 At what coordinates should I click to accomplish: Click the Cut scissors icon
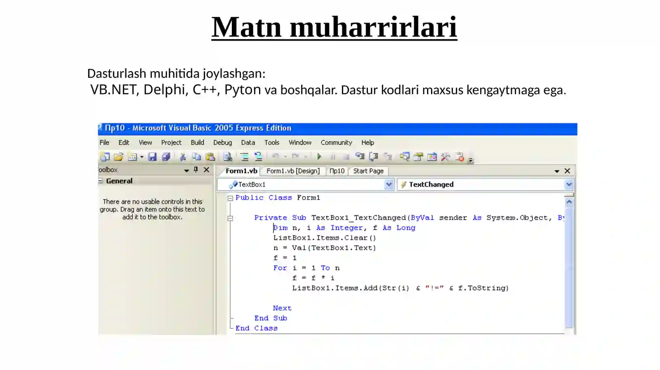click(183, 157)
